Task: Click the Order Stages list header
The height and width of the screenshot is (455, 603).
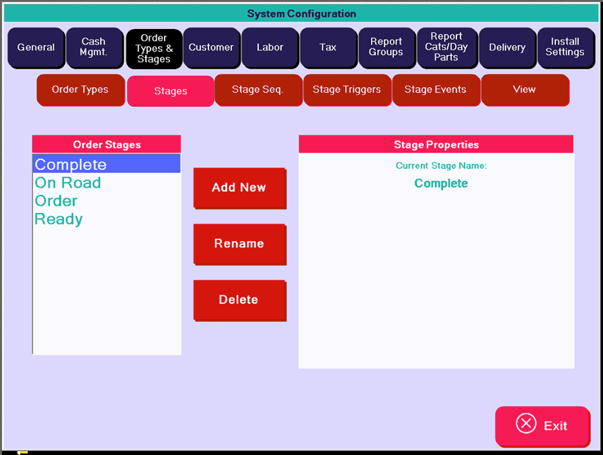Action: click(107, 145)
